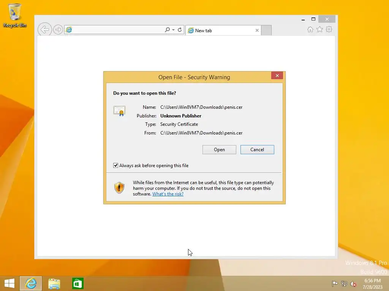This screenshot has height=291, width=389.
Task: Minimize the Internet Explorer window
Action: pos(303,19)
